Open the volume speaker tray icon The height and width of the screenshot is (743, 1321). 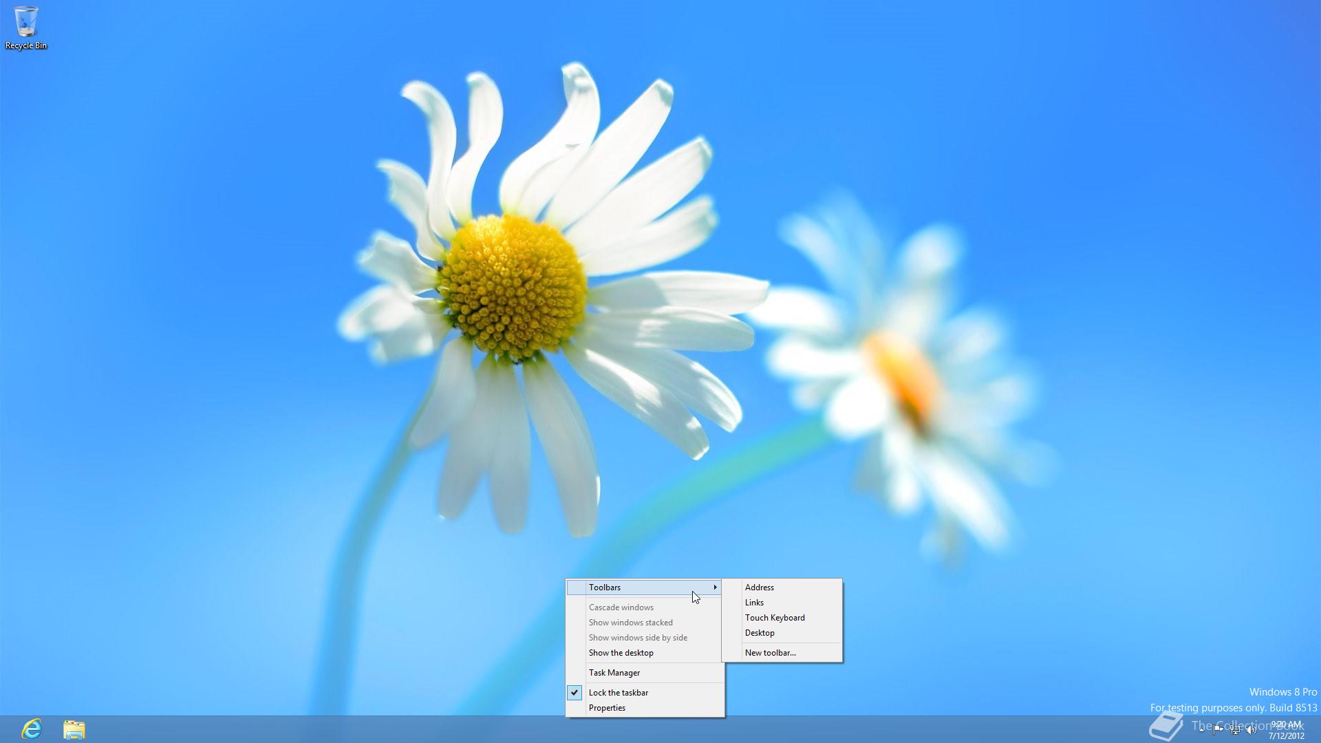pos(1252,729)
